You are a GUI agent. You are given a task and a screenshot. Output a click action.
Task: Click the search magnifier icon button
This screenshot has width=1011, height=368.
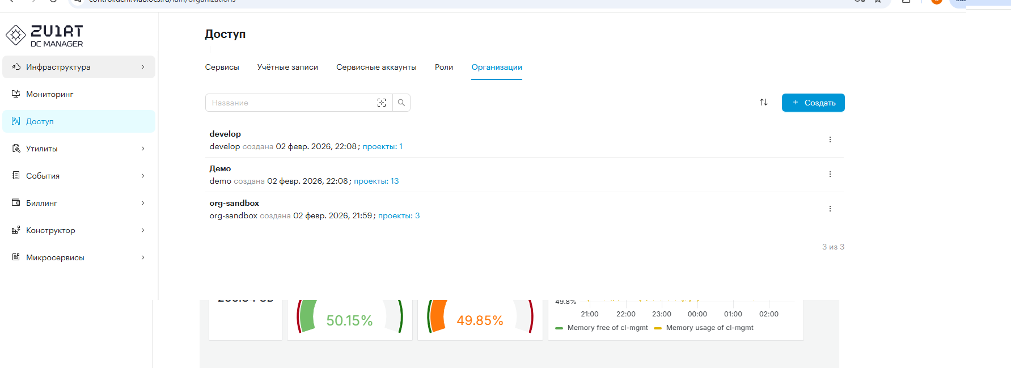[401, 103]
